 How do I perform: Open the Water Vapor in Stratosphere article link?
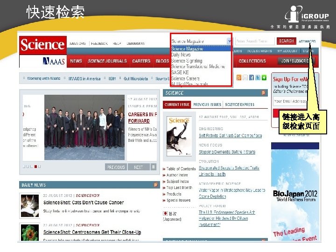click(x=232, y=193)
